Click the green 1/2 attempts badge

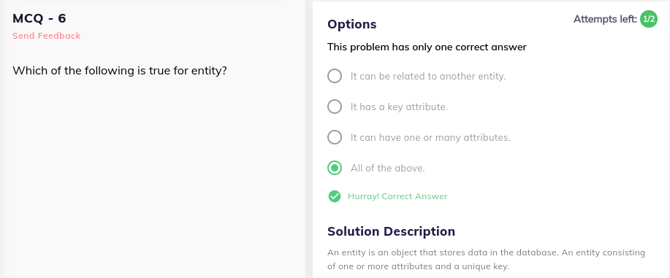coord(649,19)
